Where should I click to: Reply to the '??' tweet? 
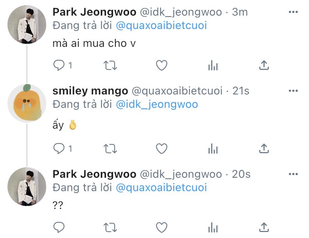[59, 227]
